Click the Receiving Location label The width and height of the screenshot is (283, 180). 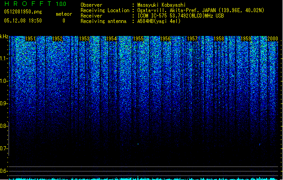(105, 10)
